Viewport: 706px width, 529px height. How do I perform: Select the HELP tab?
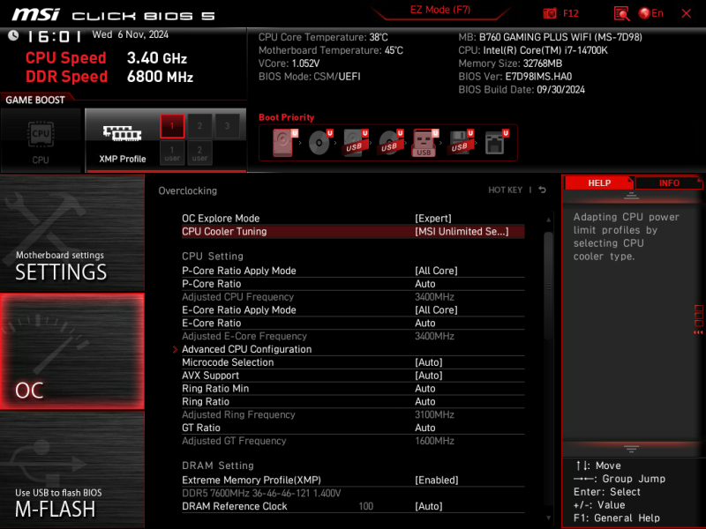click(599, 183)
